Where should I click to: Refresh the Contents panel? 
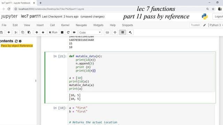click(x=16, y=41)
